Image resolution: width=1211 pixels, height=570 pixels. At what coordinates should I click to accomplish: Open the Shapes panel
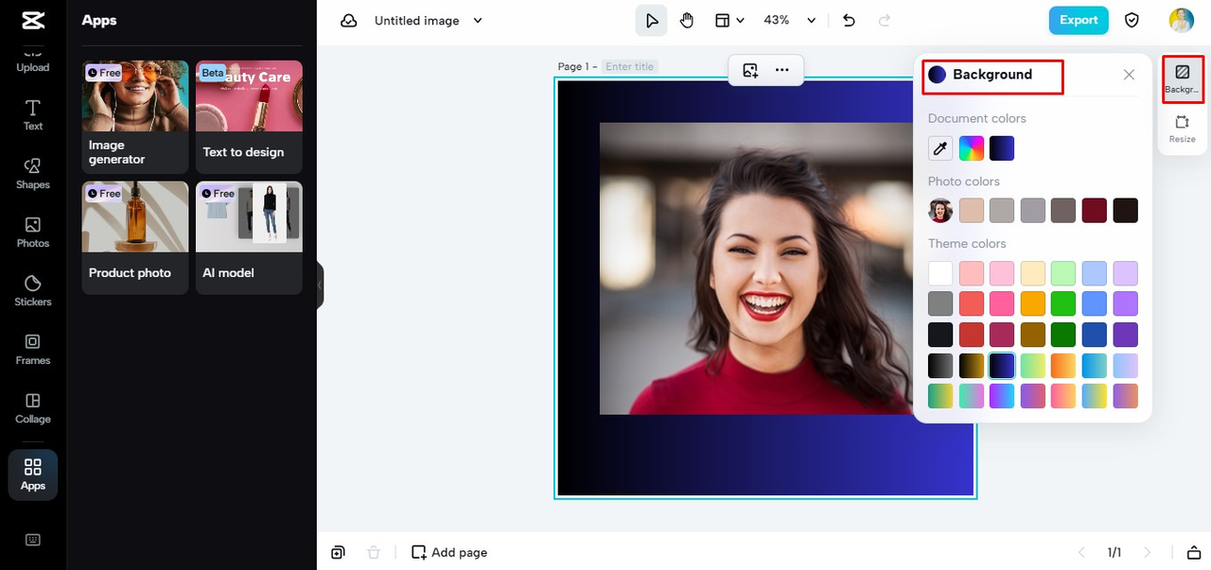33,173
